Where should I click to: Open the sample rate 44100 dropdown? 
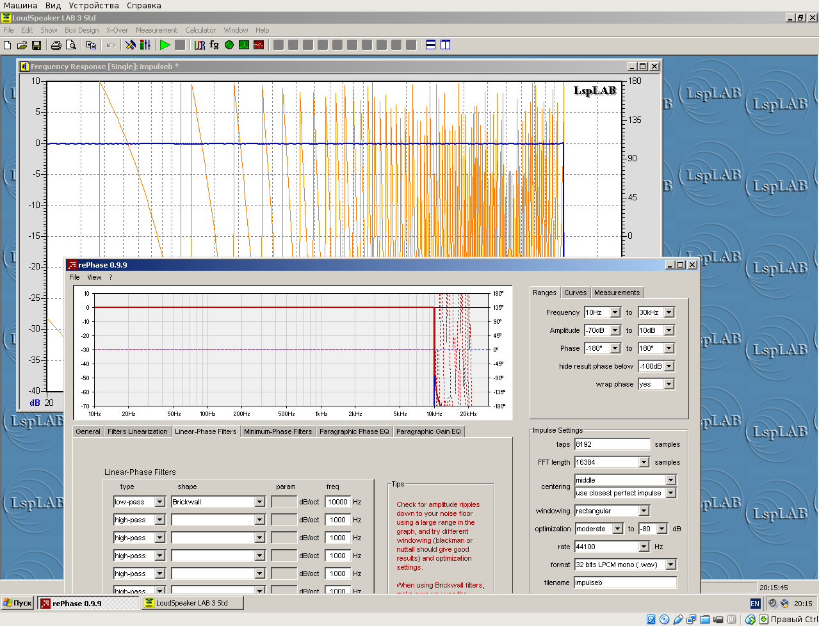644,547
